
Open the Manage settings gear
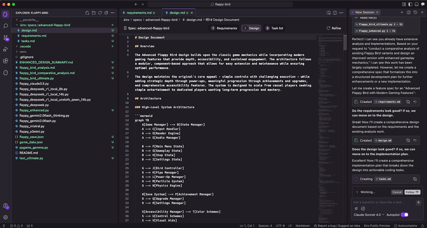[5, 217]
